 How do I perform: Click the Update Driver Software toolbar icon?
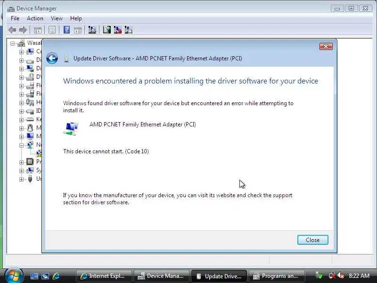[107, 30]
